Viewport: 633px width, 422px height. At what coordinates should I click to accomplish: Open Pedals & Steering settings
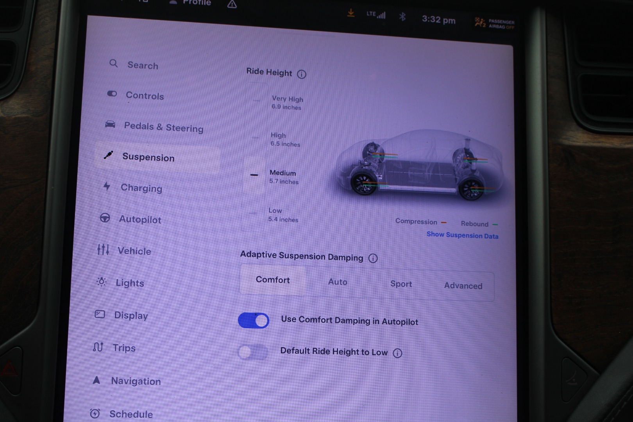coord(163,127)
